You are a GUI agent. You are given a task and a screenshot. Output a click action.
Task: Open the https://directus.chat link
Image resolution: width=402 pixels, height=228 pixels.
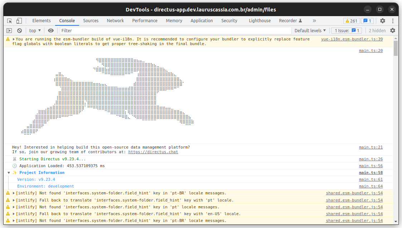(x=153, y=152)
